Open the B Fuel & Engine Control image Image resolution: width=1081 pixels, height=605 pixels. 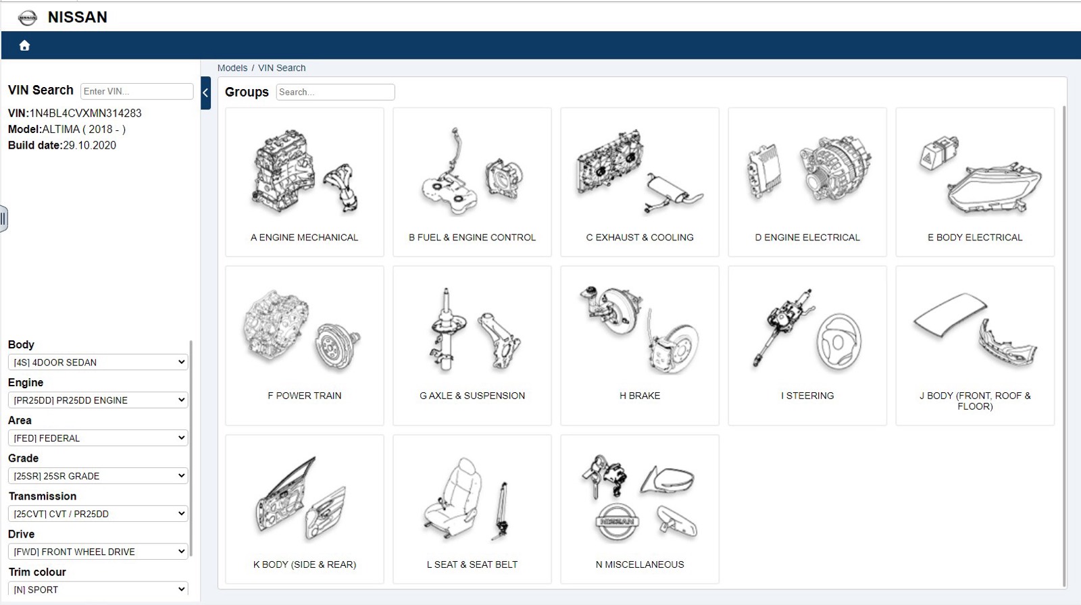[472, 172]
